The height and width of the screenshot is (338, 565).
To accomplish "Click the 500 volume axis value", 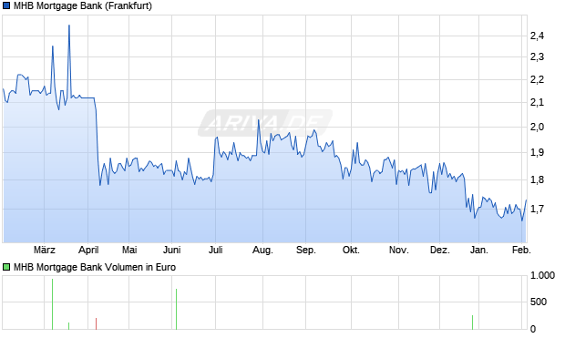I will pos(539,302).
